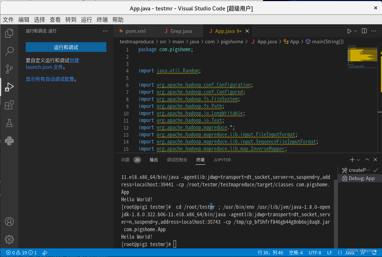
Task: Select the 问题 panel tab
Action: [x=125, y=160]
